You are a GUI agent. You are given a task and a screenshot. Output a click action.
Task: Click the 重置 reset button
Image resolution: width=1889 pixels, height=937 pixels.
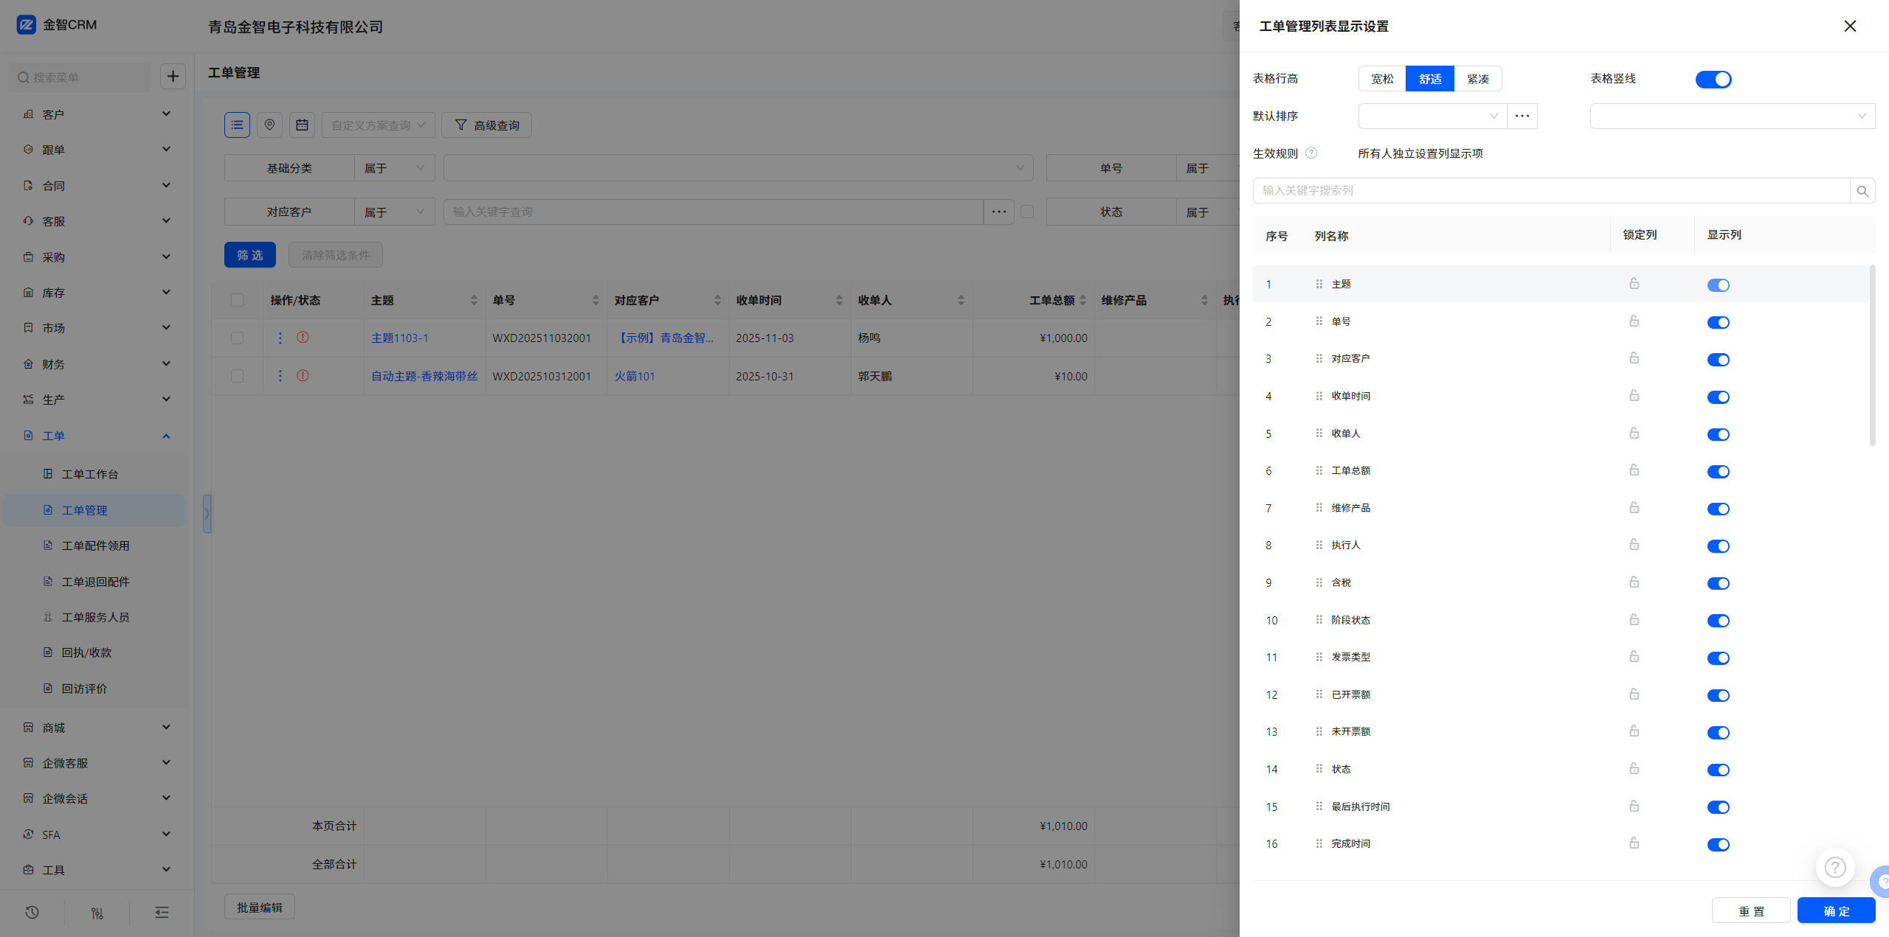pos(1750,910)
